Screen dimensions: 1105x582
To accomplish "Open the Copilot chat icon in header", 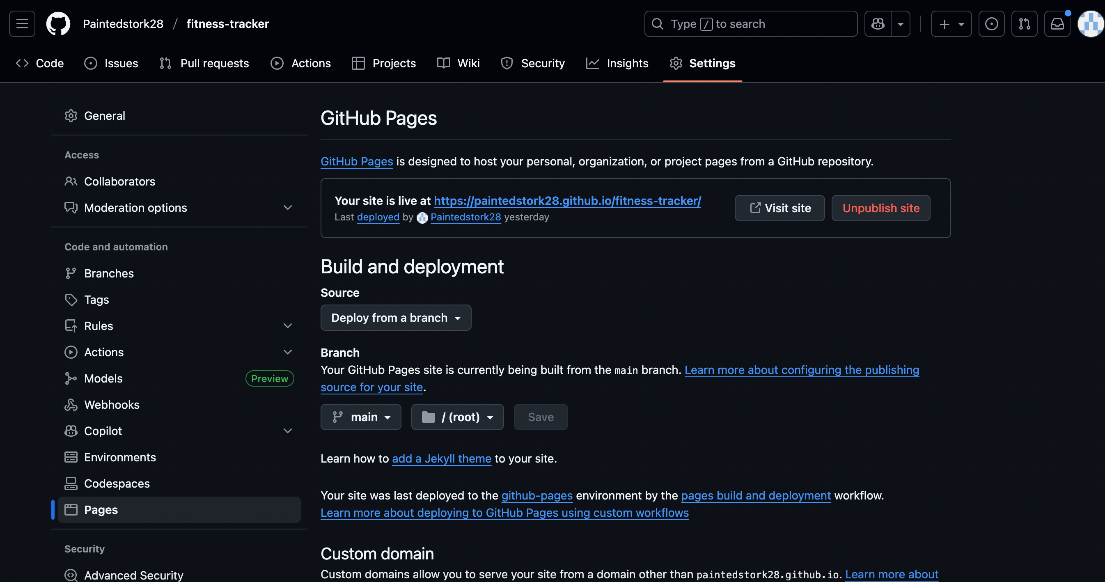I will (x=878, y=24).
